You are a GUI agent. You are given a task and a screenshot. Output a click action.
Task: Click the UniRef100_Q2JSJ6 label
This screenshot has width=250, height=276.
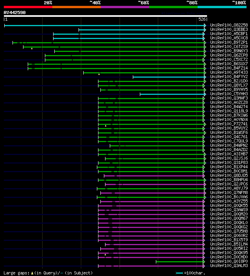pyautogui.click(x=229, y=158)
